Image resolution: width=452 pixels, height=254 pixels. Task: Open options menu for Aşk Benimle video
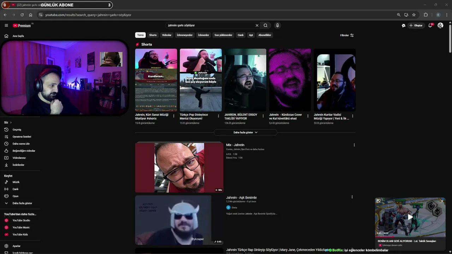352,197
